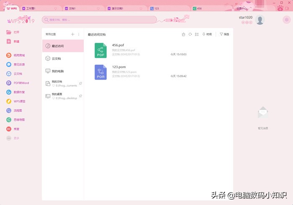Toggle pin for 我的文档 location
This screenshot has height=205, width=293.
pyautogui.click(x=80, y=83)
